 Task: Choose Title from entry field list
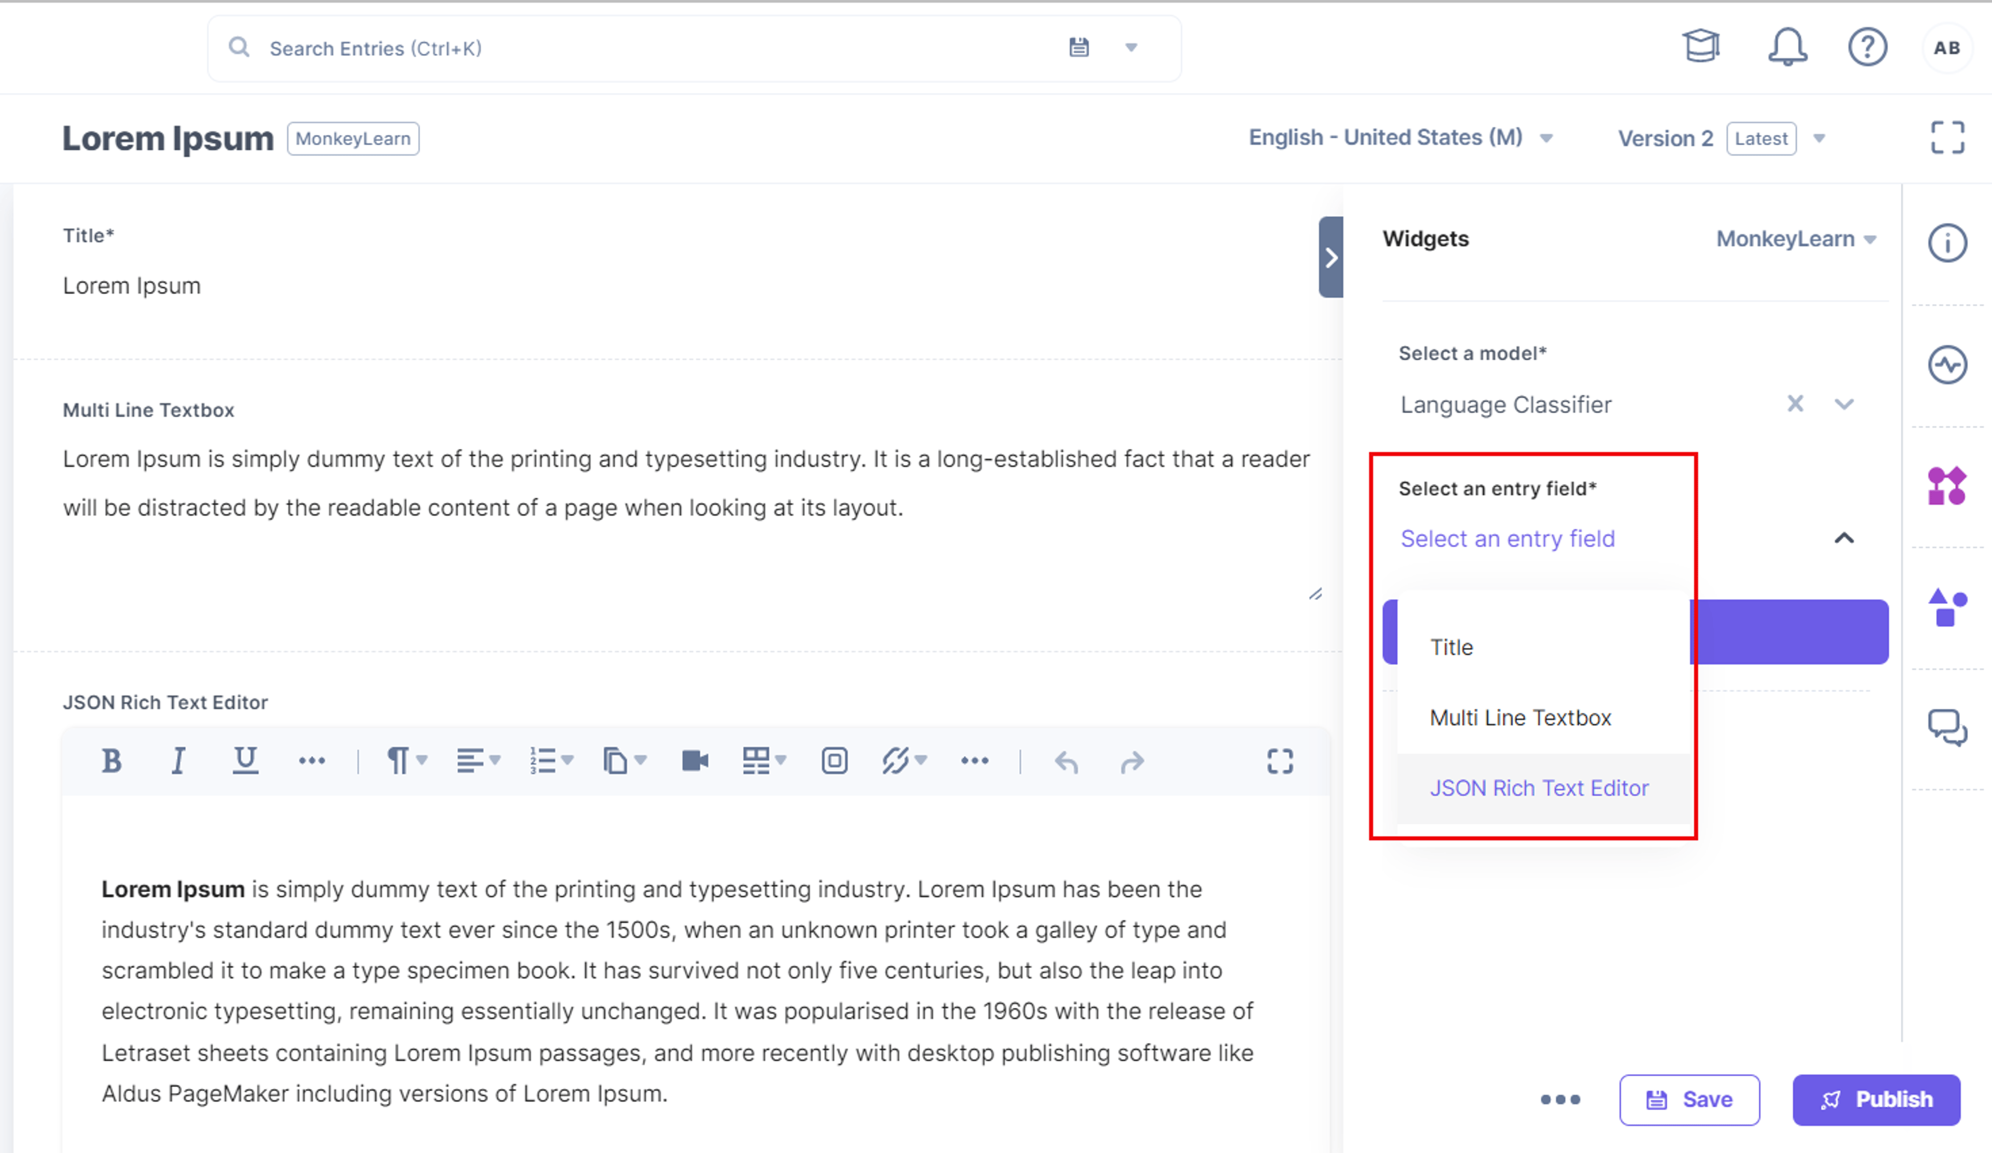tap(1544, 648)
